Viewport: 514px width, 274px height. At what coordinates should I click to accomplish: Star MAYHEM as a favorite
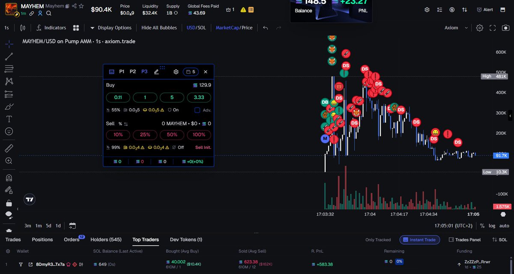[81, 6]
